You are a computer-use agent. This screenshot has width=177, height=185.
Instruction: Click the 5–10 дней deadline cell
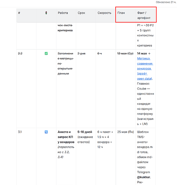(85, 132)
